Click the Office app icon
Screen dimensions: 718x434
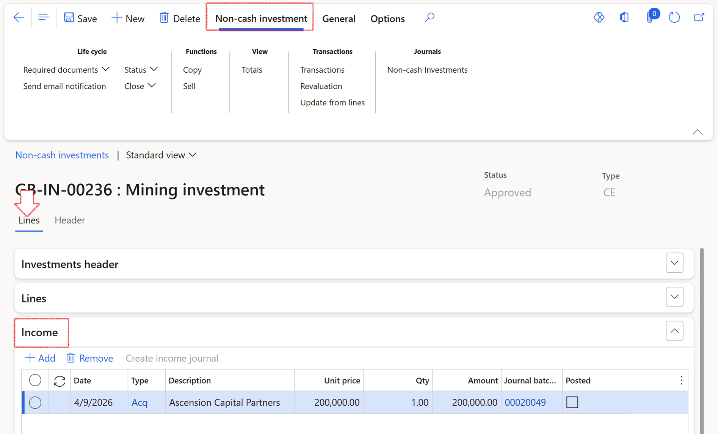pos(624,17)
